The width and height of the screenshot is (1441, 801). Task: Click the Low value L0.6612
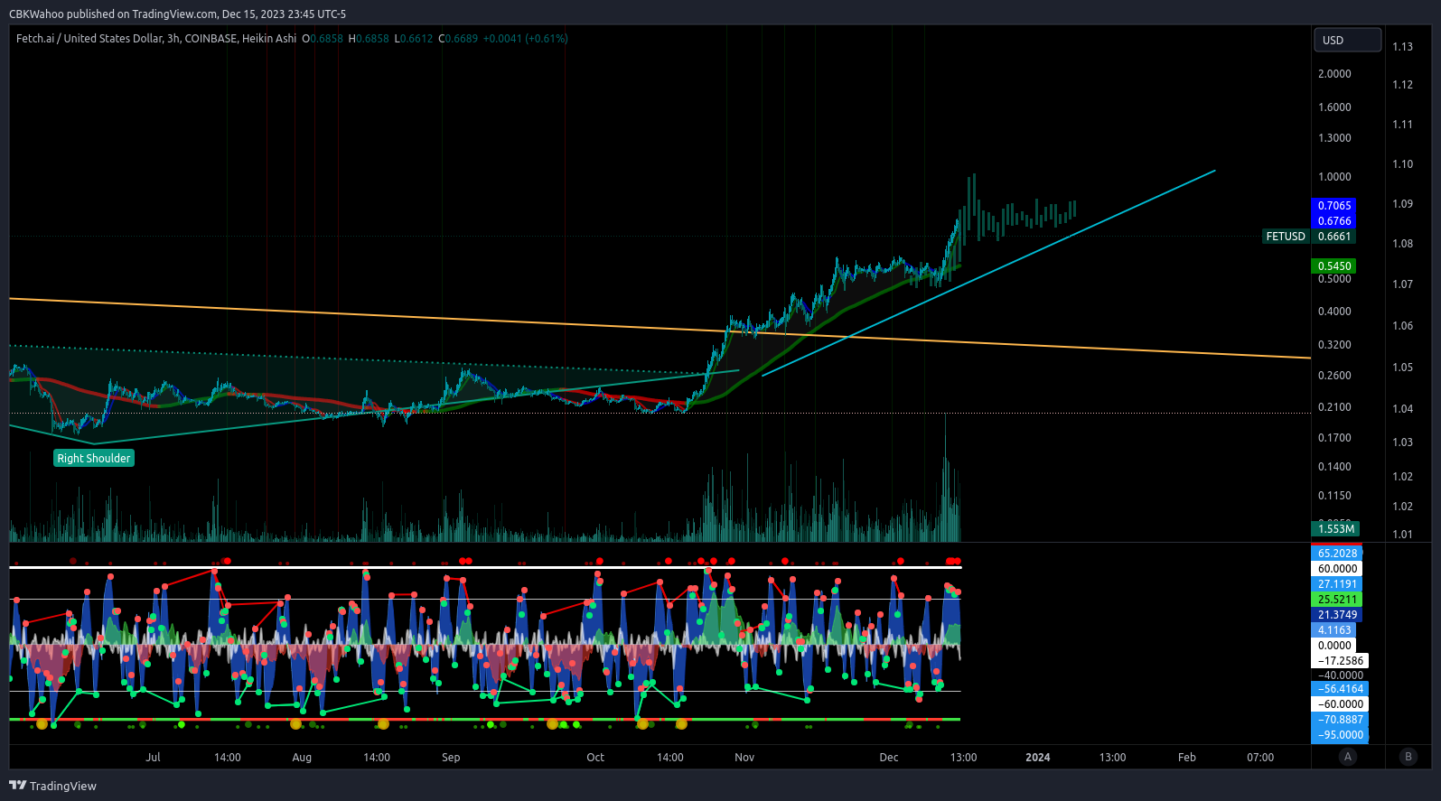(414, 39)
